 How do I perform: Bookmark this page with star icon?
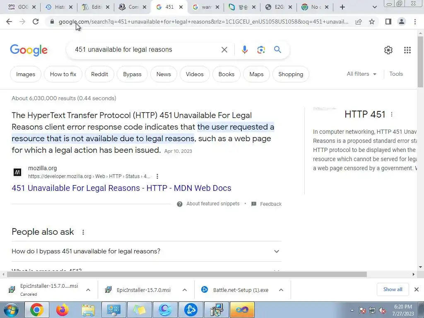[x=372, y=22]
